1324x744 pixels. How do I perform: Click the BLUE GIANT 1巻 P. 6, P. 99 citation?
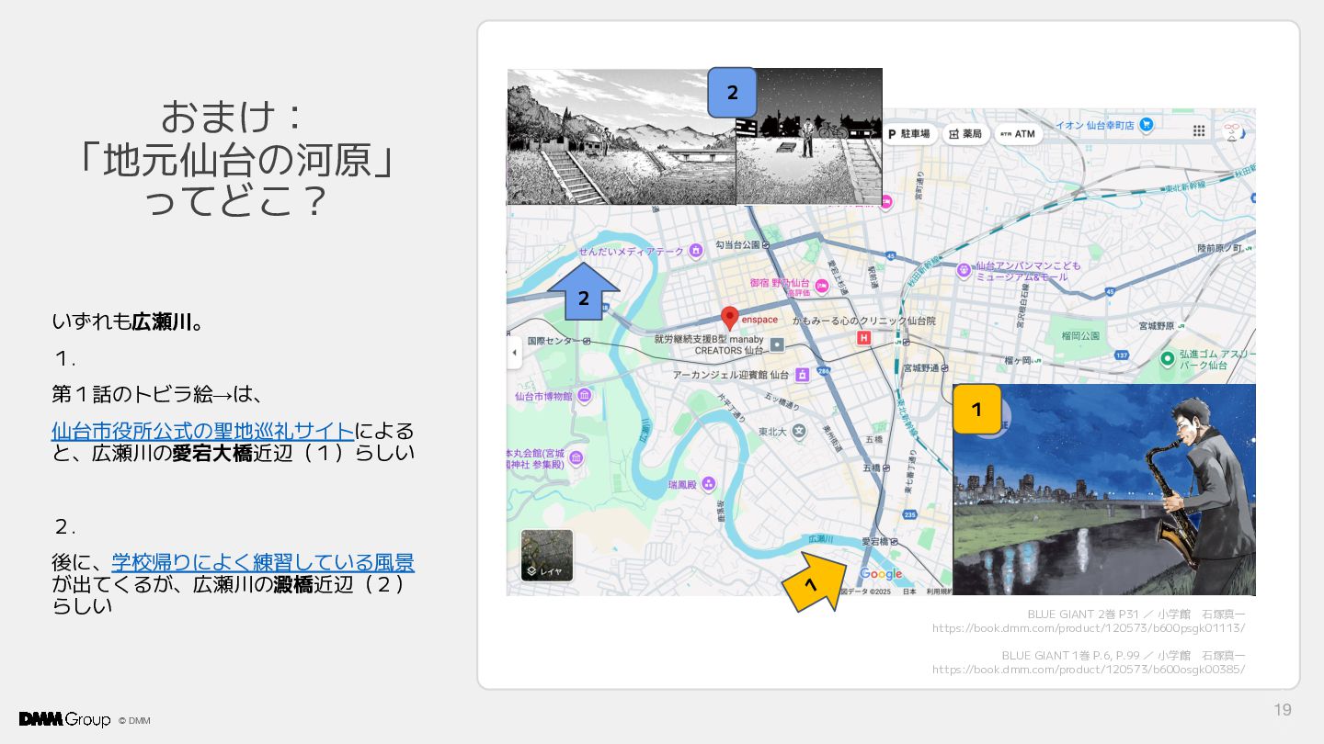point(1123,655)
